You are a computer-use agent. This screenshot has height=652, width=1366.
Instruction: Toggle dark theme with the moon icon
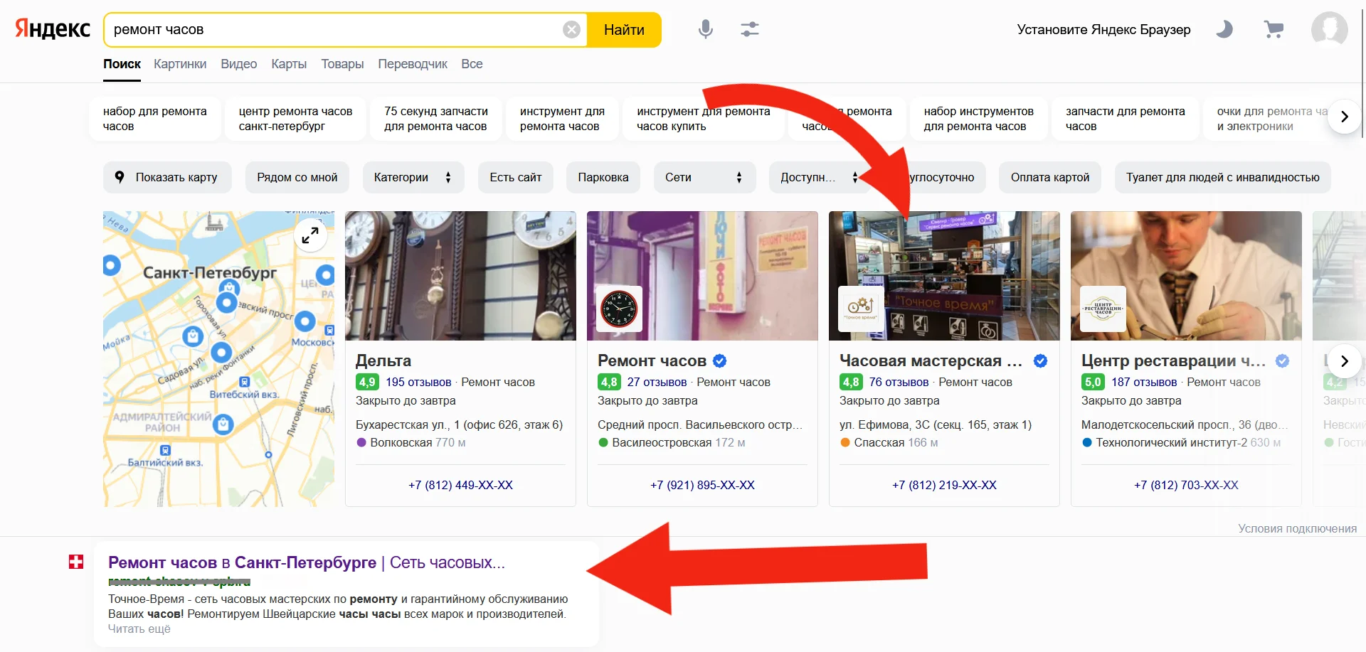pos(1224,29)
